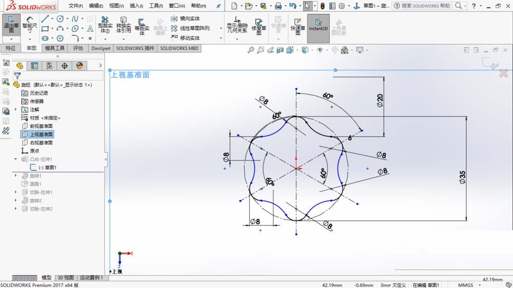The height and width of the screenshot is (288, 513).
Task: Click the Edit Appearance color ball icon
Action: (x=345, y=50)
